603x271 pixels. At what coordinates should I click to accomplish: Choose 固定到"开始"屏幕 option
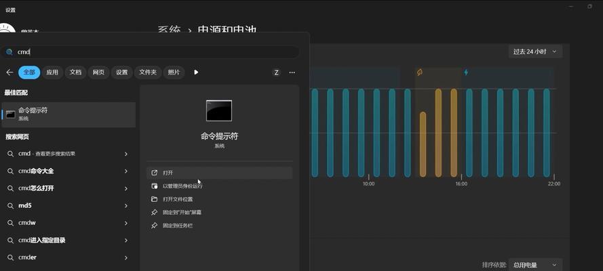tap(220, 212)
